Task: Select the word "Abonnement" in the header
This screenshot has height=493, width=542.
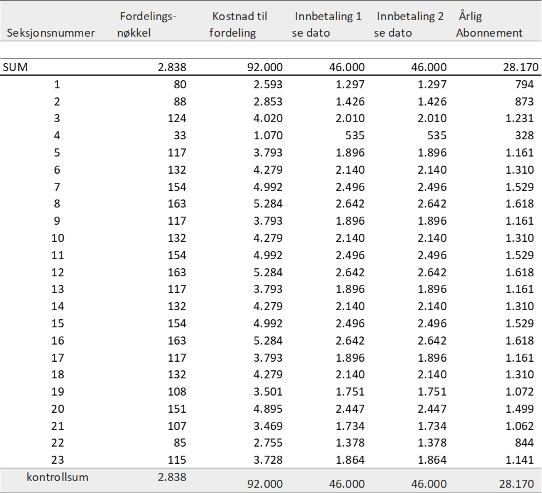Action: click(489, 33)
